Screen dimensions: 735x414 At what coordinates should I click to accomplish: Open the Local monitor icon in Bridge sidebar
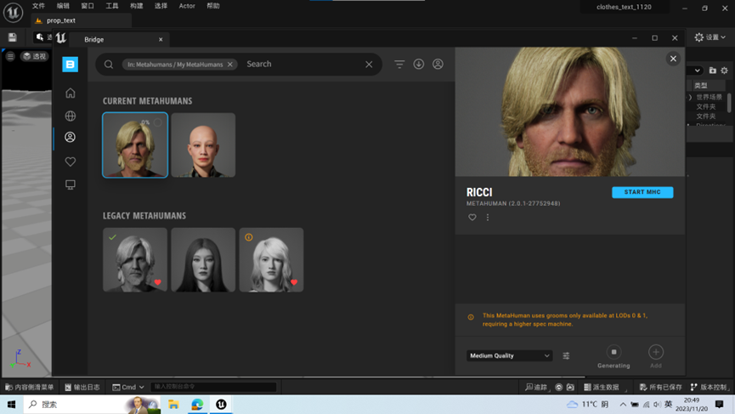click(71, 184)
